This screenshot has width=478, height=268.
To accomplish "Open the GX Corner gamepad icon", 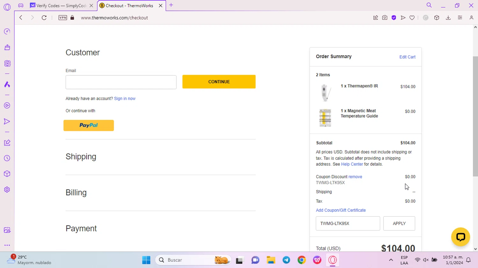I will tap(21, 5).
